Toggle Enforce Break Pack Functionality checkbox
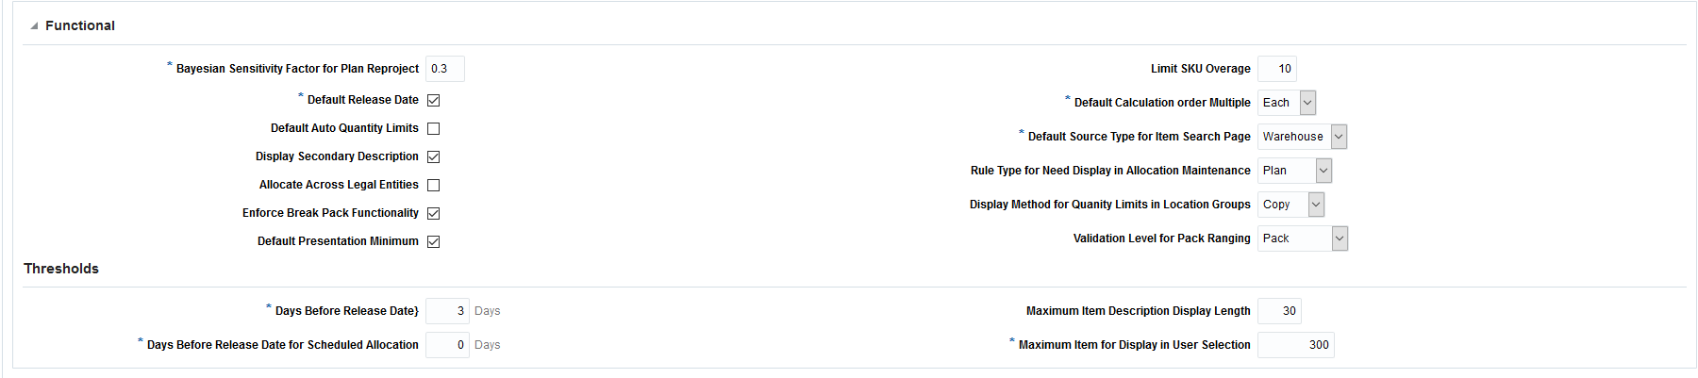 pyautogui.click(x=433, y=213)
